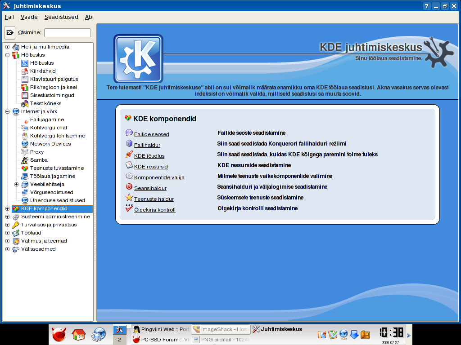
Task: Click the Kiirklahvid tree icon
Action: coord(25,71)
